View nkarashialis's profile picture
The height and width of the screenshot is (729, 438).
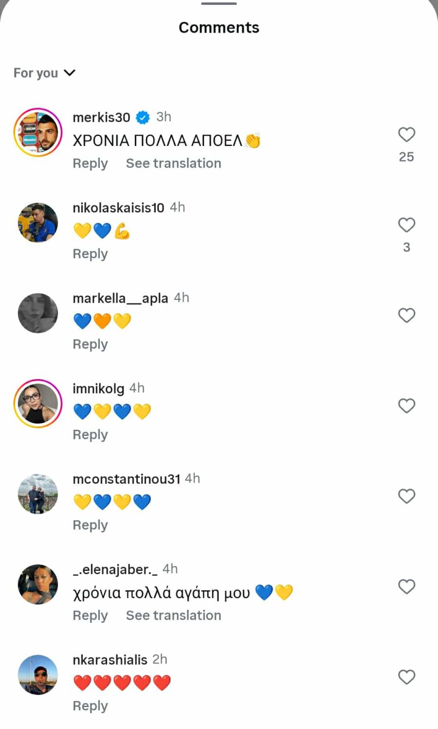click(x=38, y=674)
